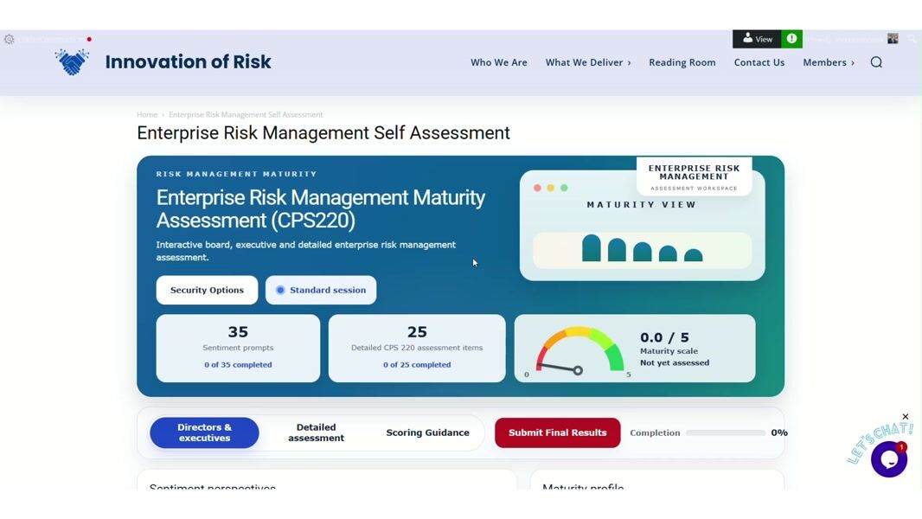The height and width of the screenshot is (519, 922).
Task: Expand the What We Deliver menu
Action: coord(588,62)
